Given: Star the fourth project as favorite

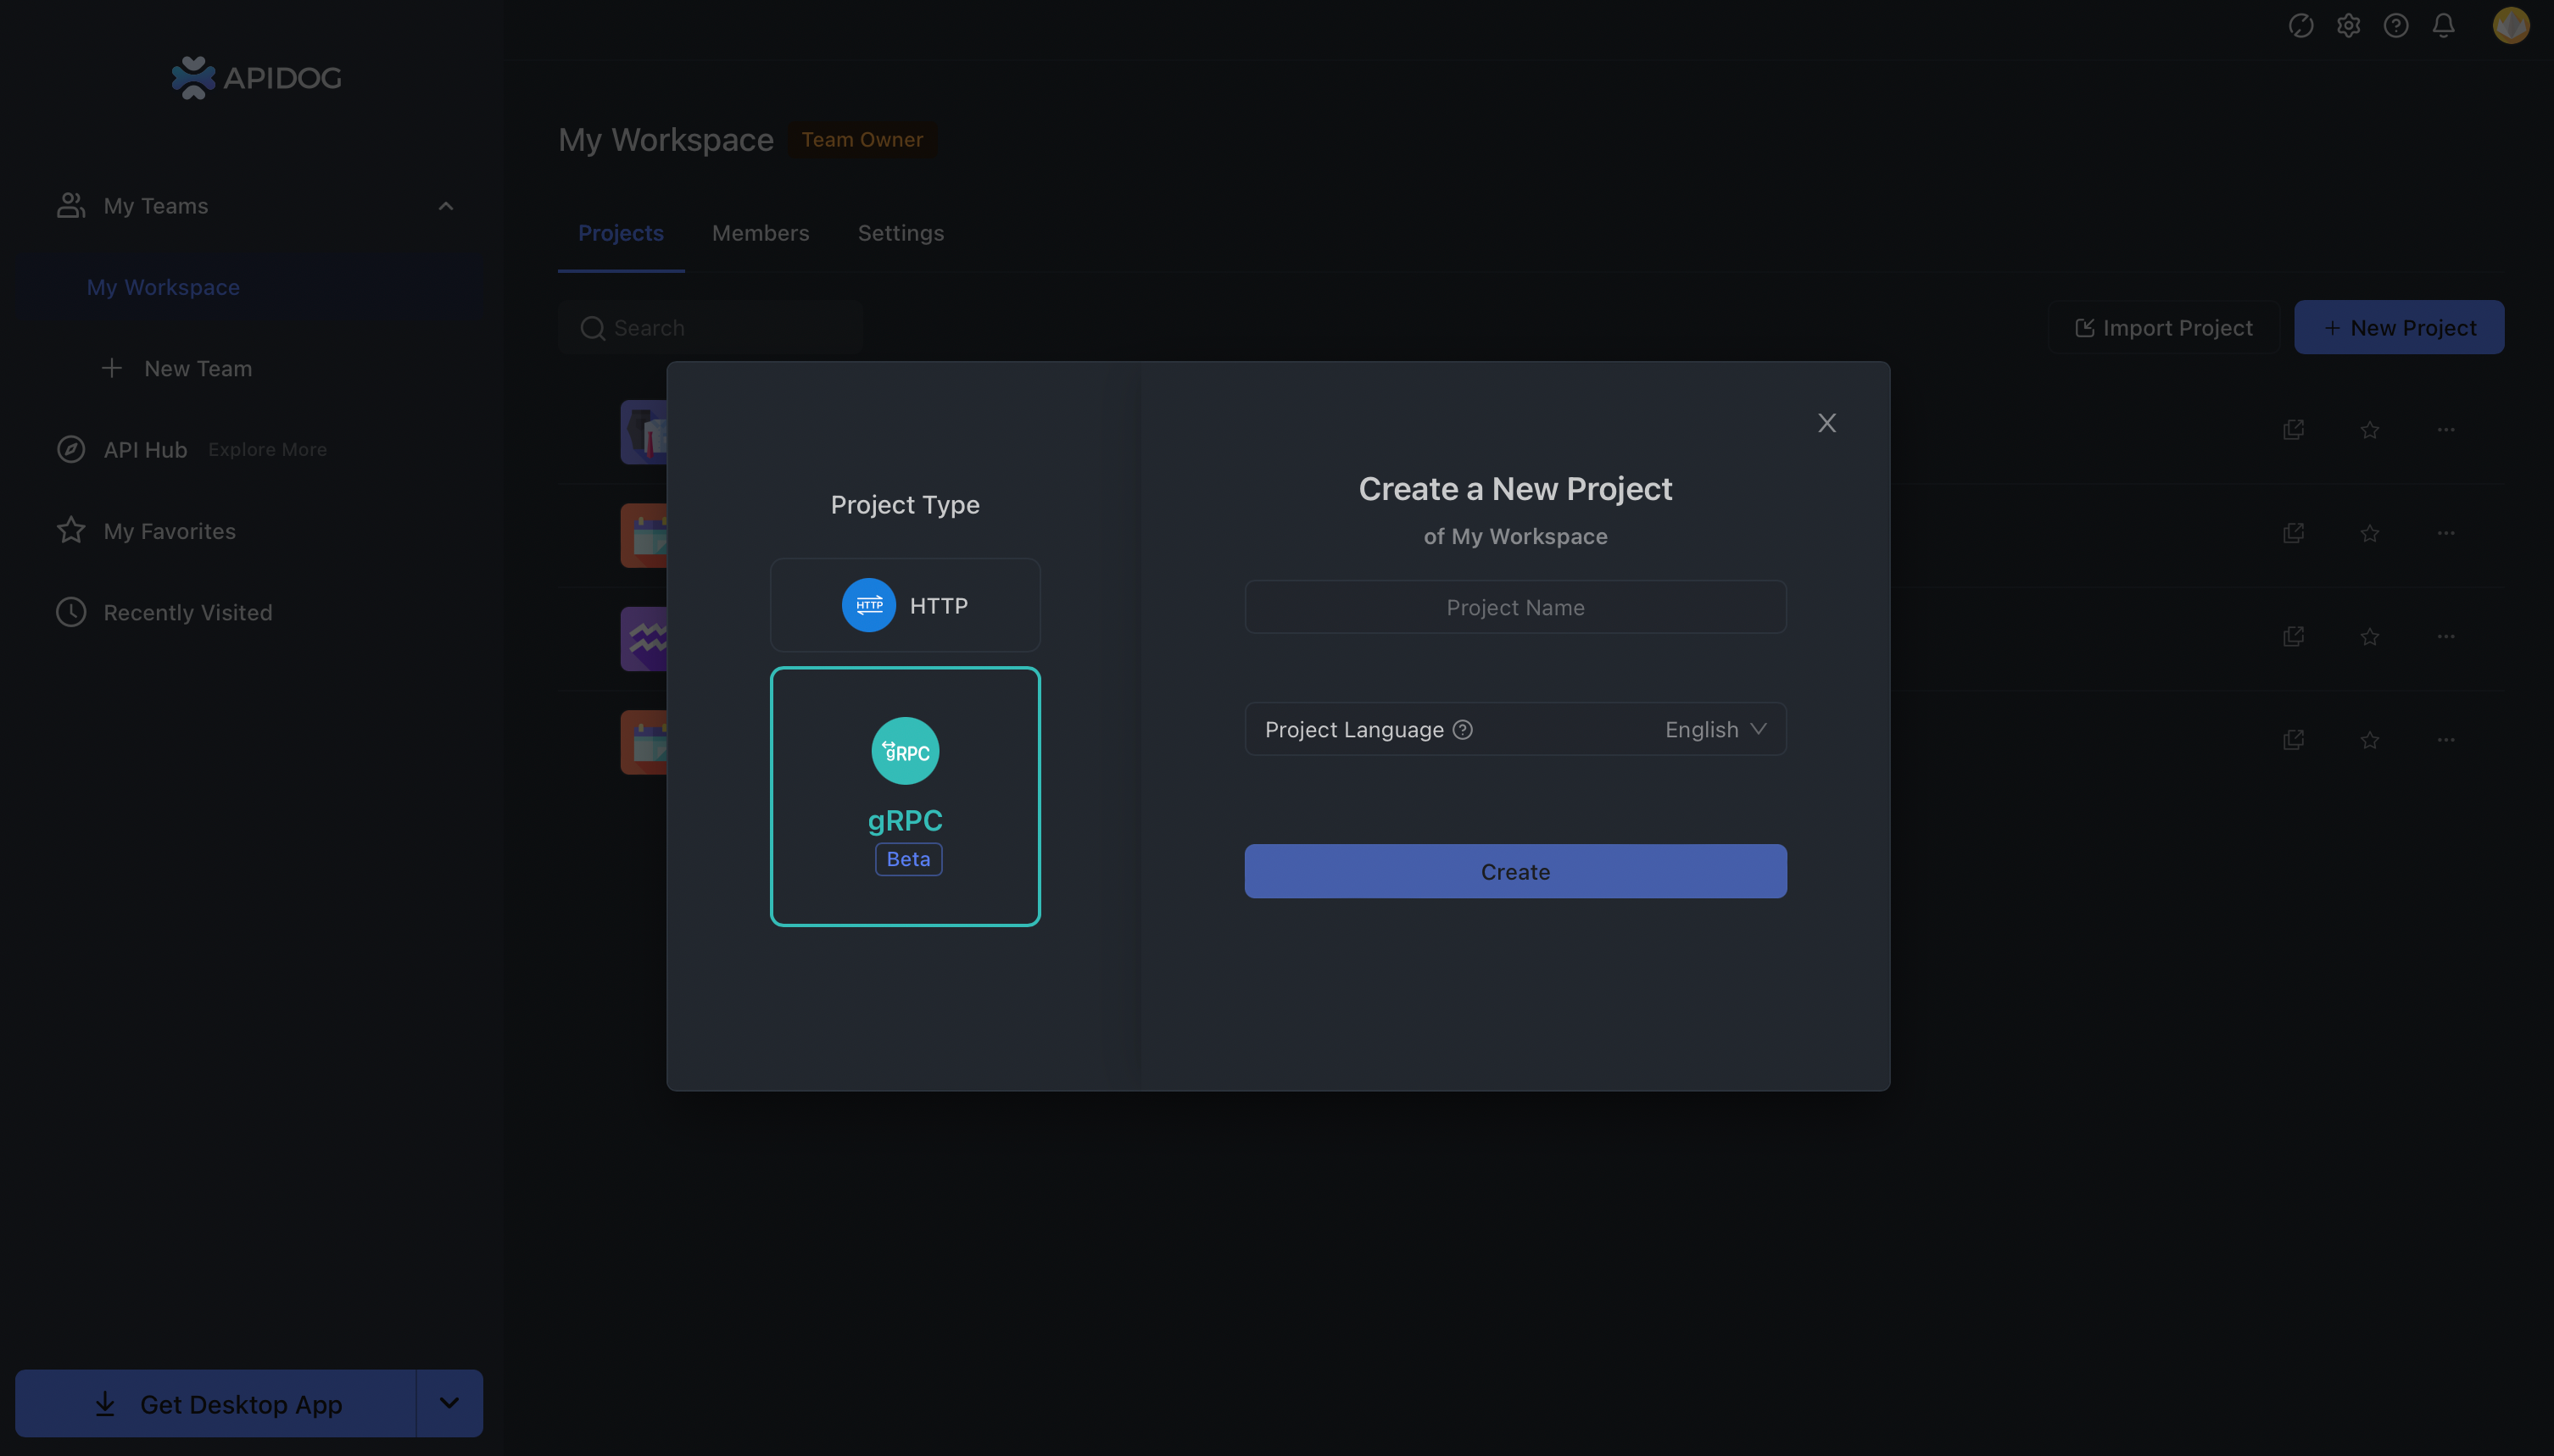Looking at the screenshot, I should click(x=2370, y=740).
